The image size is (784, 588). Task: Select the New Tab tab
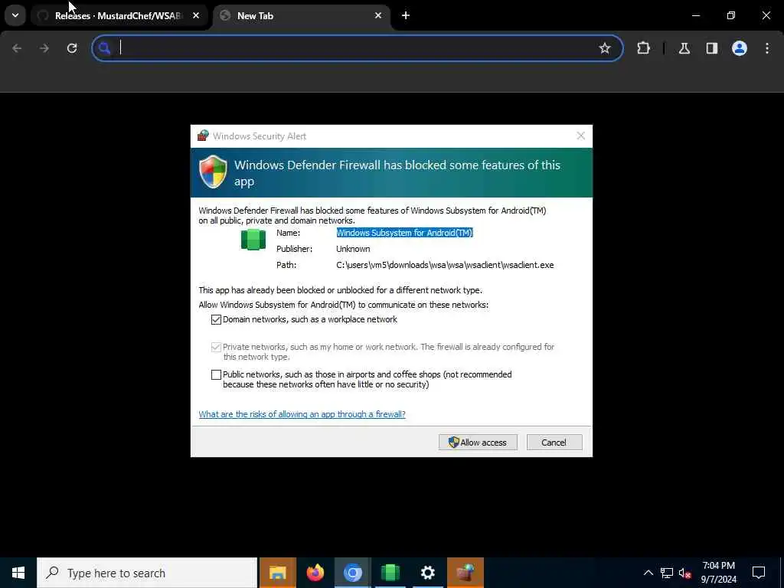coord(302,16)
